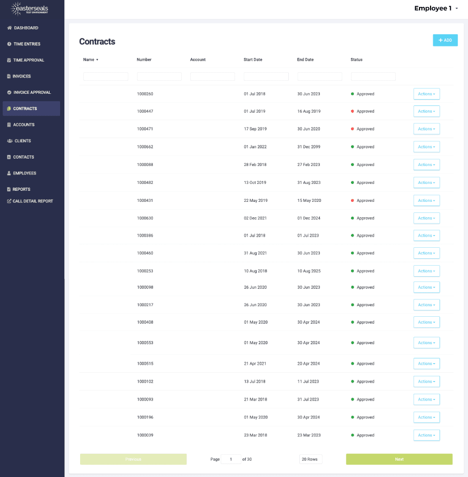Viewport: 468px width, 477px height.
Task: Click the page number input box
Action: (231, 459)
